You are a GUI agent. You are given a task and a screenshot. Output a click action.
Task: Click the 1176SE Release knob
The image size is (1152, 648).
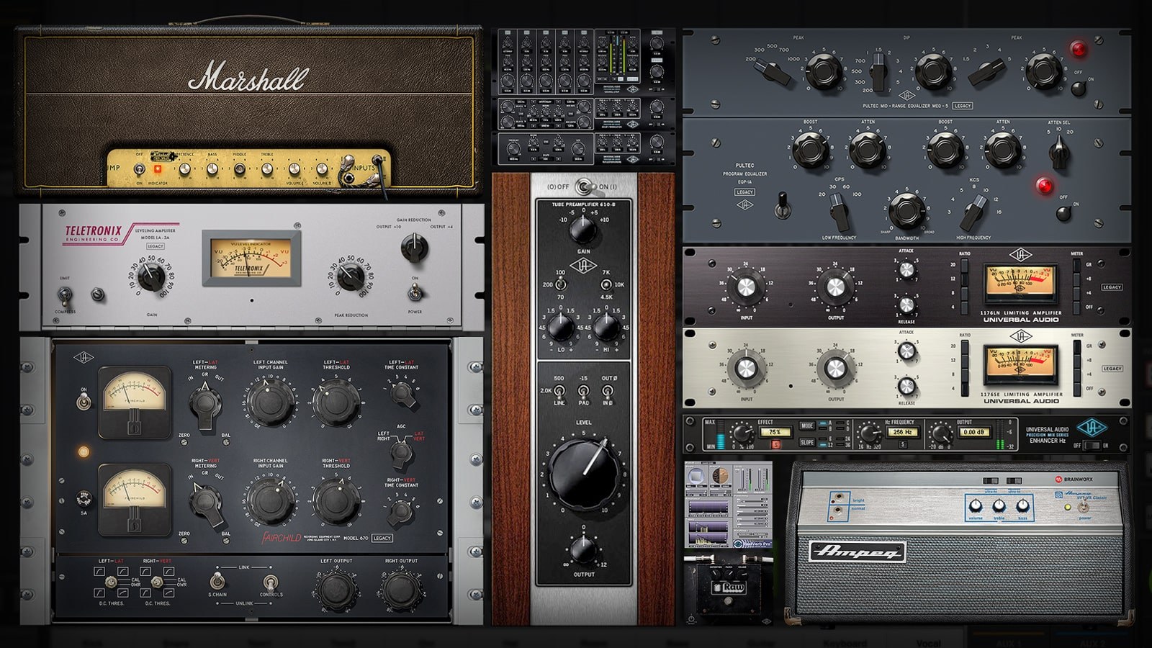[906, 387]
